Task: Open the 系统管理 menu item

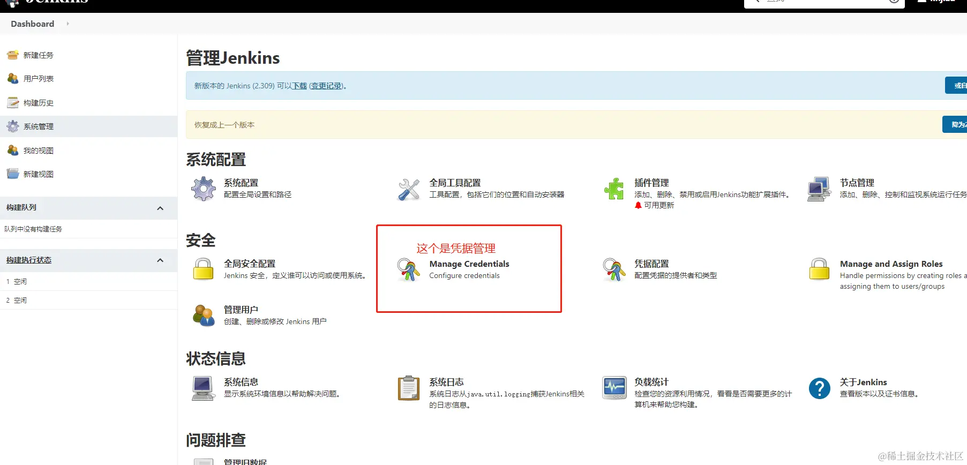Action: pos(39,126)
